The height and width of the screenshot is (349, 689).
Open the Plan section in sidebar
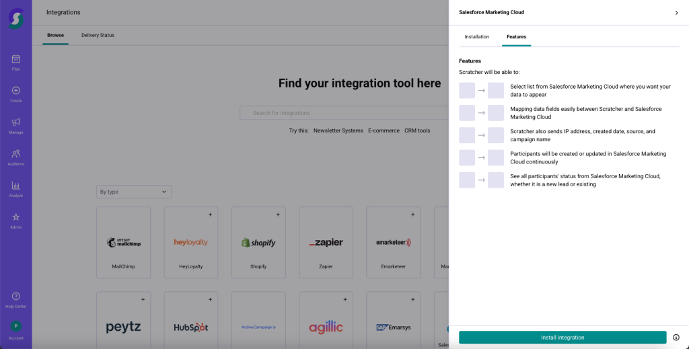click(x=15, y=63)
